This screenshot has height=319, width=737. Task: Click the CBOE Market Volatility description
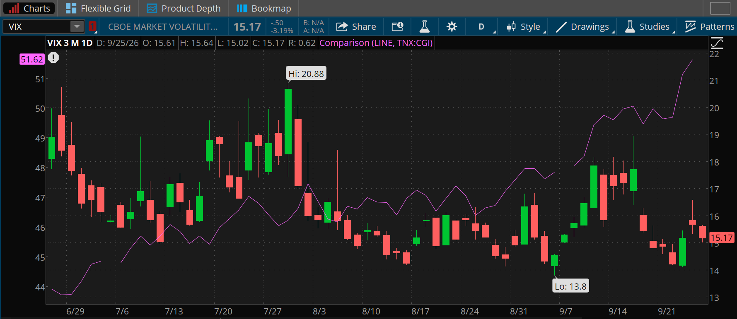click(163, 27)
